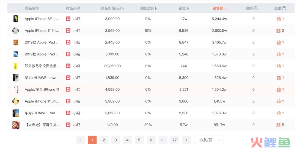Click live icon in 4,599.00 iPhone 11 row
The image size is (297, 149).
coord(278,90)
